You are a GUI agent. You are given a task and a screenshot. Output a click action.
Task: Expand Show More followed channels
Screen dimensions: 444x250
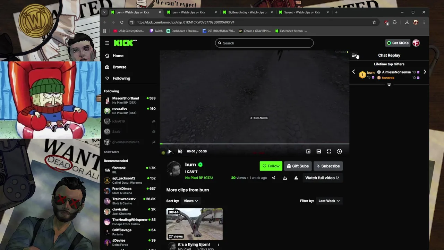[x=111, y=152]
